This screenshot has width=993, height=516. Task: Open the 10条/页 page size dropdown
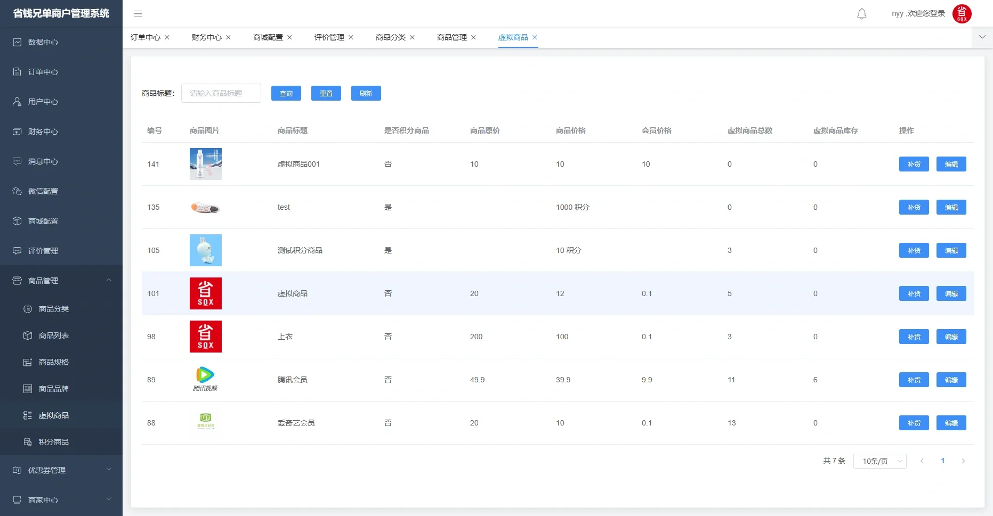click(879, 461)
